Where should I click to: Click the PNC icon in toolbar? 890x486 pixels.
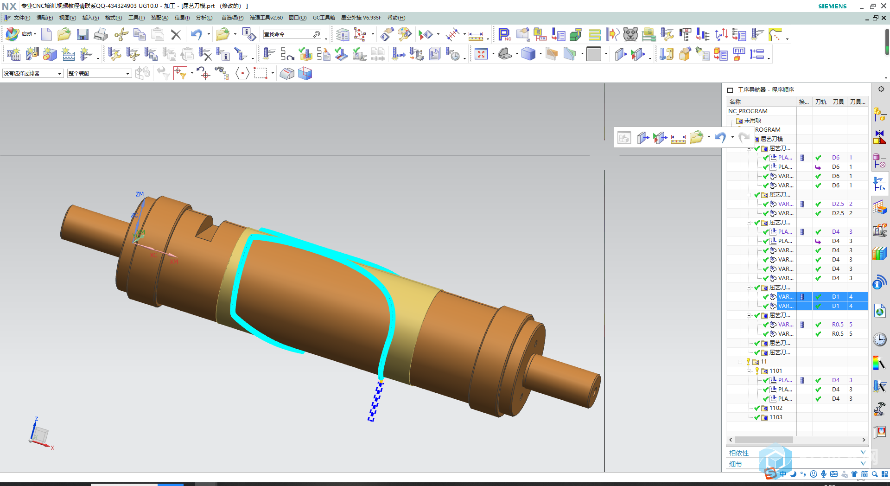point(504,34)
